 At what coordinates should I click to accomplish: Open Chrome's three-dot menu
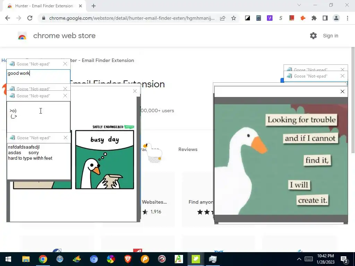(x=347, y=18)
